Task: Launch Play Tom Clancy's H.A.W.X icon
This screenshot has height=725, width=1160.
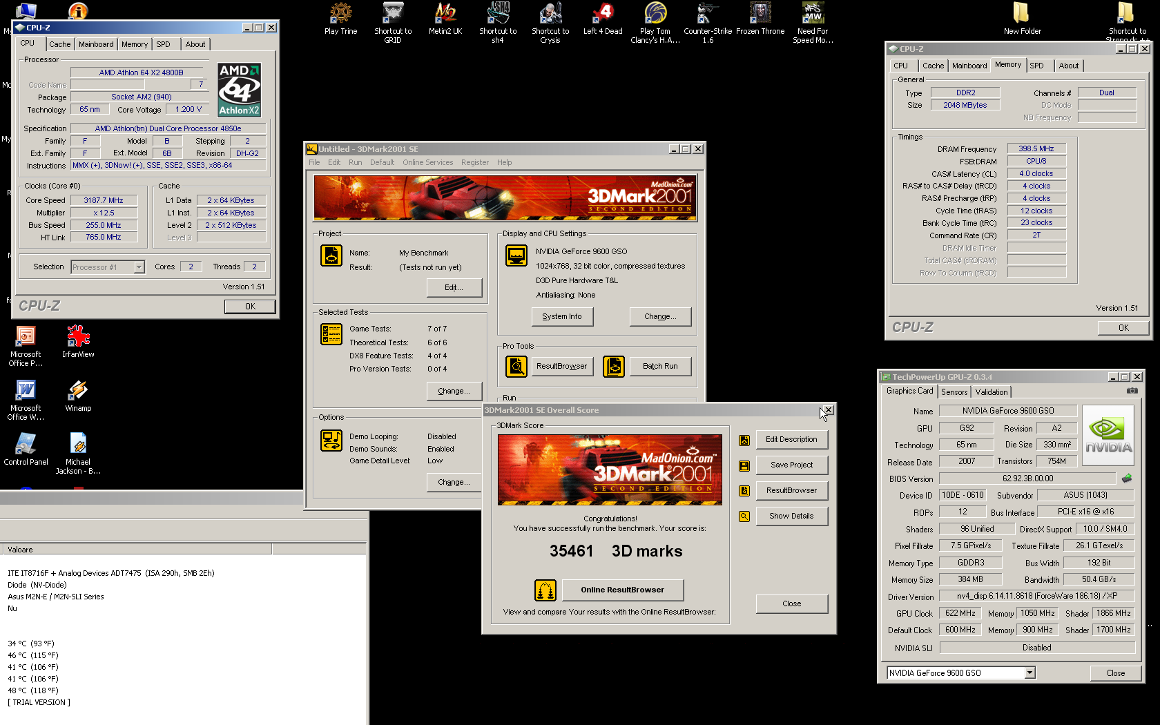Action: (x=655, y=23)
